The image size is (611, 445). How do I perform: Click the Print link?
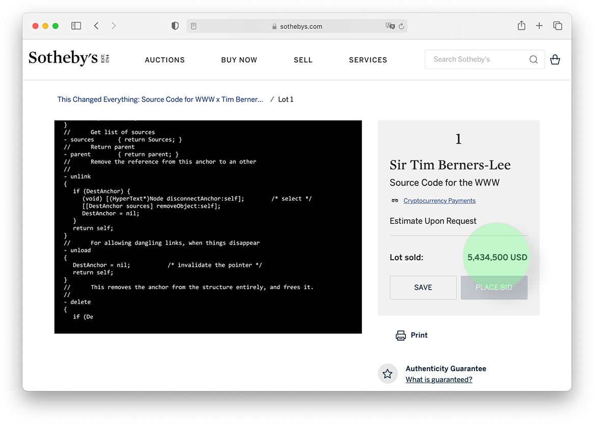click(419, 335)
